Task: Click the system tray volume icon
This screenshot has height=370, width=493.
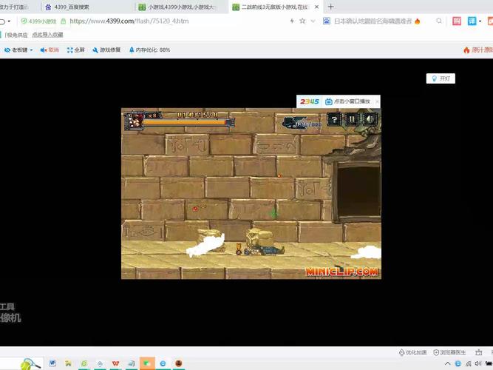Action: tap(478, 363)
